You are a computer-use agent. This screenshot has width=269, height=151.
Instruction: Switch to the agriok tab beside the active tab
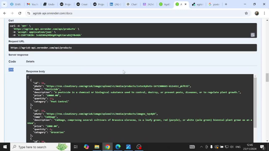pos(197,4)
